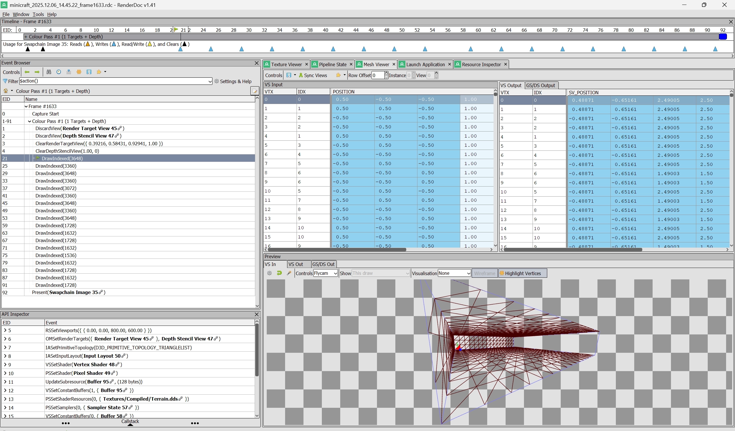Screen dimensions: 735x431
Task: Toggle the Highlight Vertices button
Action: pos(522,273)
